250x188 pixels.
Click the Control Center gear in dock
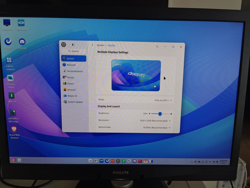tap(118, 161)
